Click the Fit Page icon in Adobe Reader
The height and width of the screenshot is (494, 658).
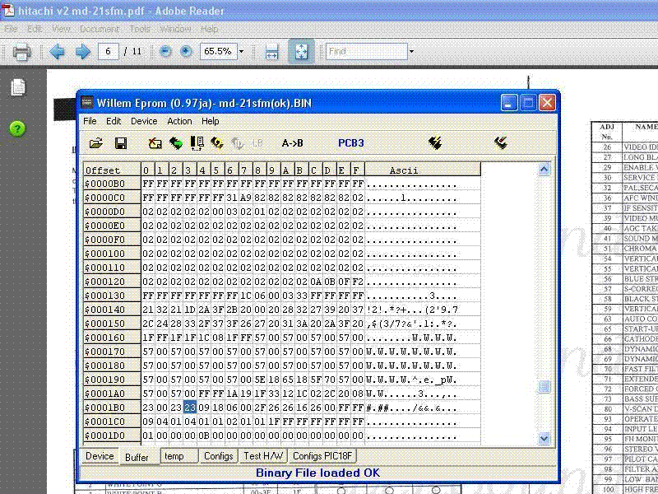click(301, 51)
